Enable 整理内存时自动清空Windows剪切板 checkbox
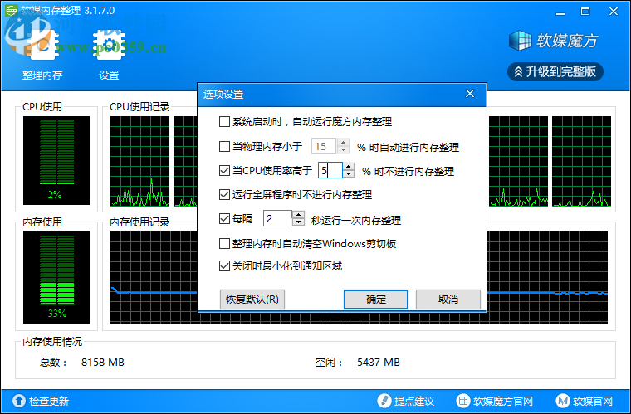631x414 pixels. pyautogui.click(x=224, y=243)
